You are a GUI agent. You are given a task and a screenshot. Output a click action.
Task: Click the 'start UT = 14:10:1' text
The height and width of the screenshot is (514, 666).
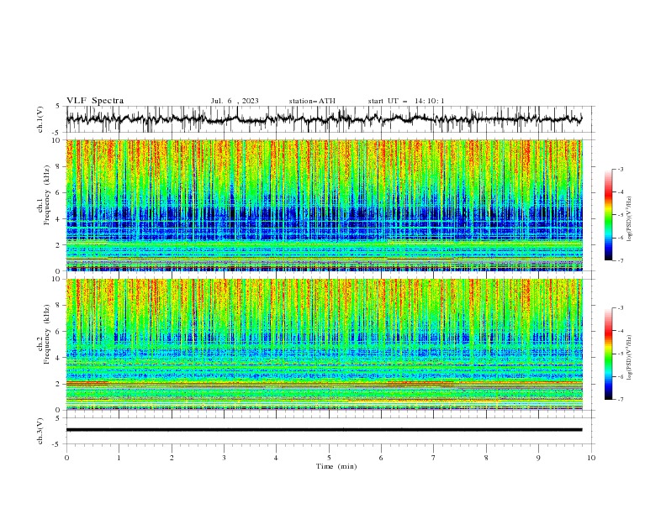(x=406, y=101)
